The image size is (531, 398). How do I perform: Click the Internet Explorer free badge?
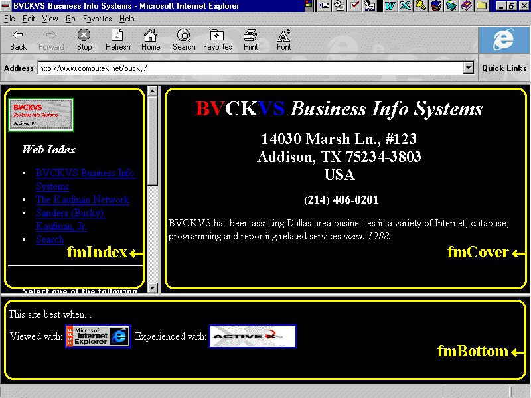pyautogui.click(x=98, y=336)
